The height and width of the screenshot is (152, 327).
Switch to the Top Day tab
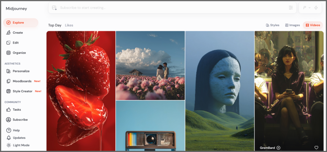point(55,25)
